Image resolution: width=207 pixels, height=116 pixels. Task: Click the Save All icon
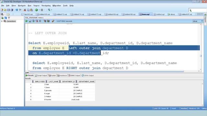click(x=12, y=10)
